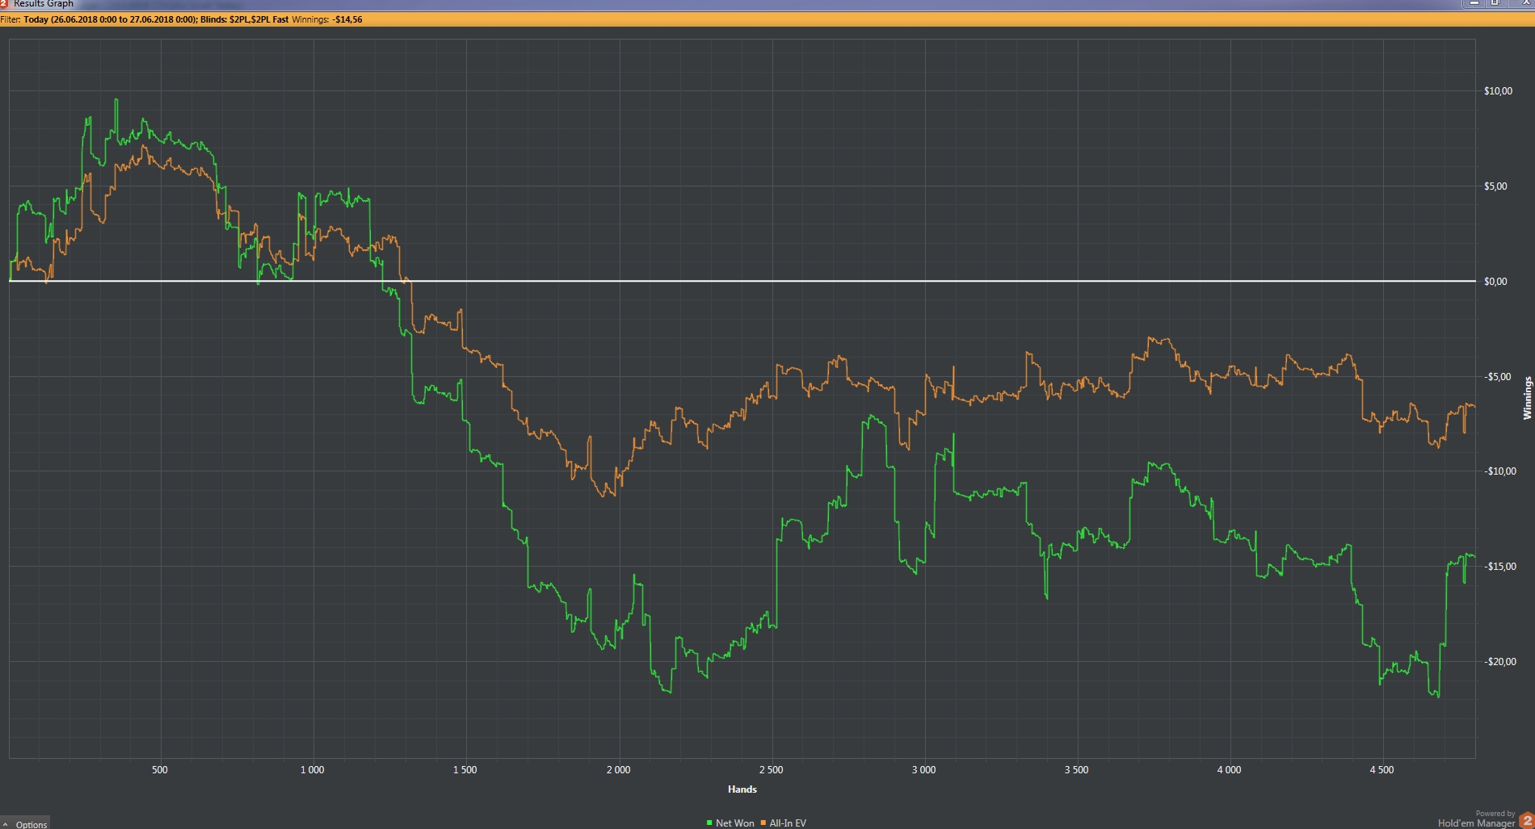Select the 'All-In EV' legend label
Screen dimensions: 1535x829
788,823
